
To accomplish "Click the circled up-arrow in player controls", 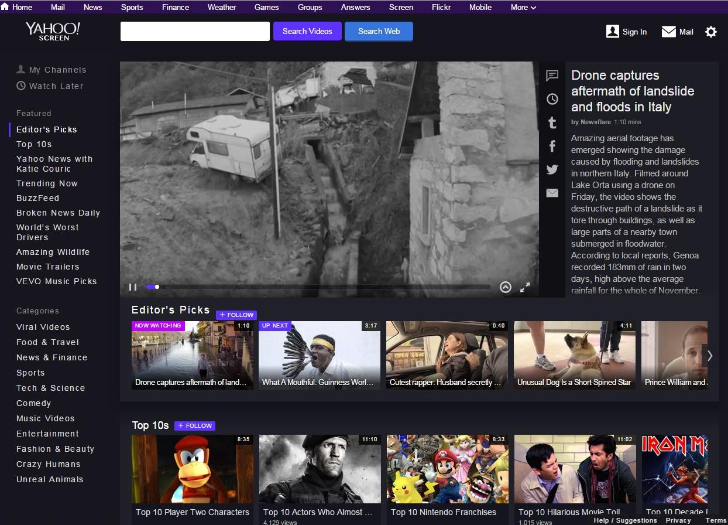I will click(x=506, y=287).
